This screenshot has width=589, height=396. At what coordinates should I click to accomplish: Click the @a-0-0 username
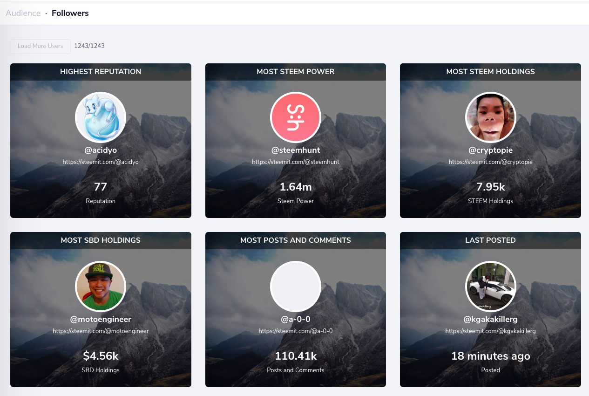pyautogui.click(x=296, y=320)
